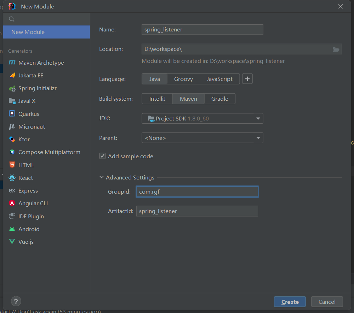Click the Micronaut mu icon

coord(12,126)
